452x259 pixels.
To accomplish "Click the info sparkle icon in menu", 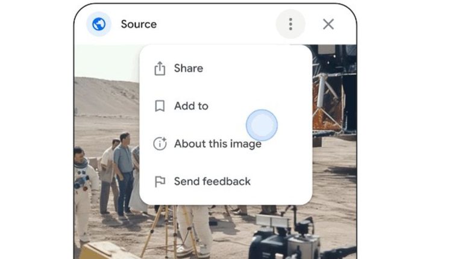I will point(160,144).
